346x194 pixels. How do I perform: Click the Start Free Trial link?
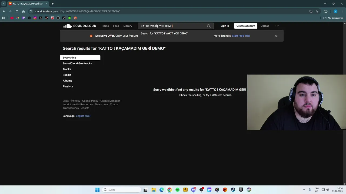(x=241, y=36)
